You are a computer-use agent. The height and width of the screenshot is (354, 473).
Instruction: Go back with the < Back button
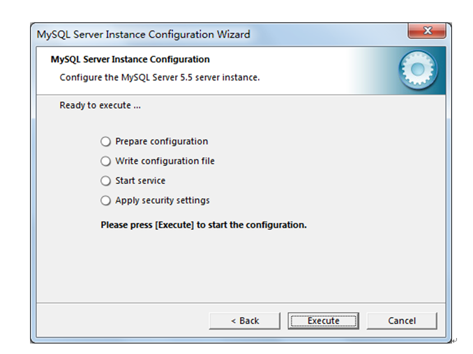(245, 321)
